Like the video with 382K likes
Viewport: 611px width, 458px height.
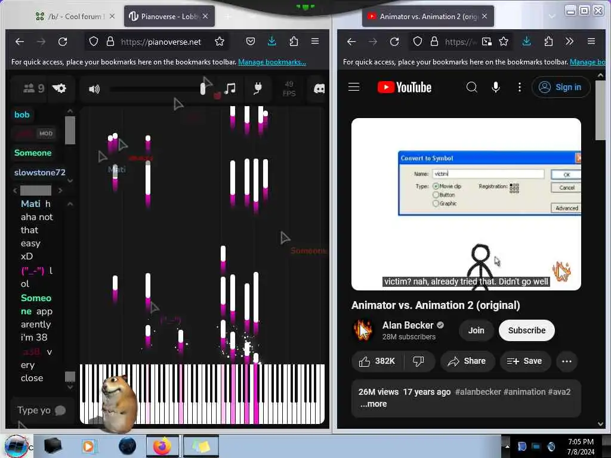pyautogui.click(x=377, y=361)
